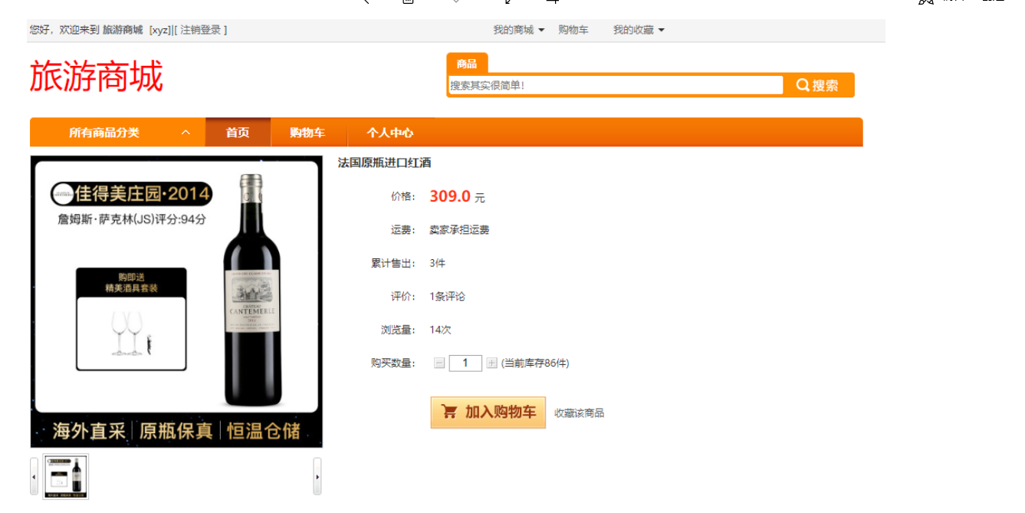The image size is (1025, 513).
Task: Select the wine product thumbnail
Action: click(x=65, y=476)
